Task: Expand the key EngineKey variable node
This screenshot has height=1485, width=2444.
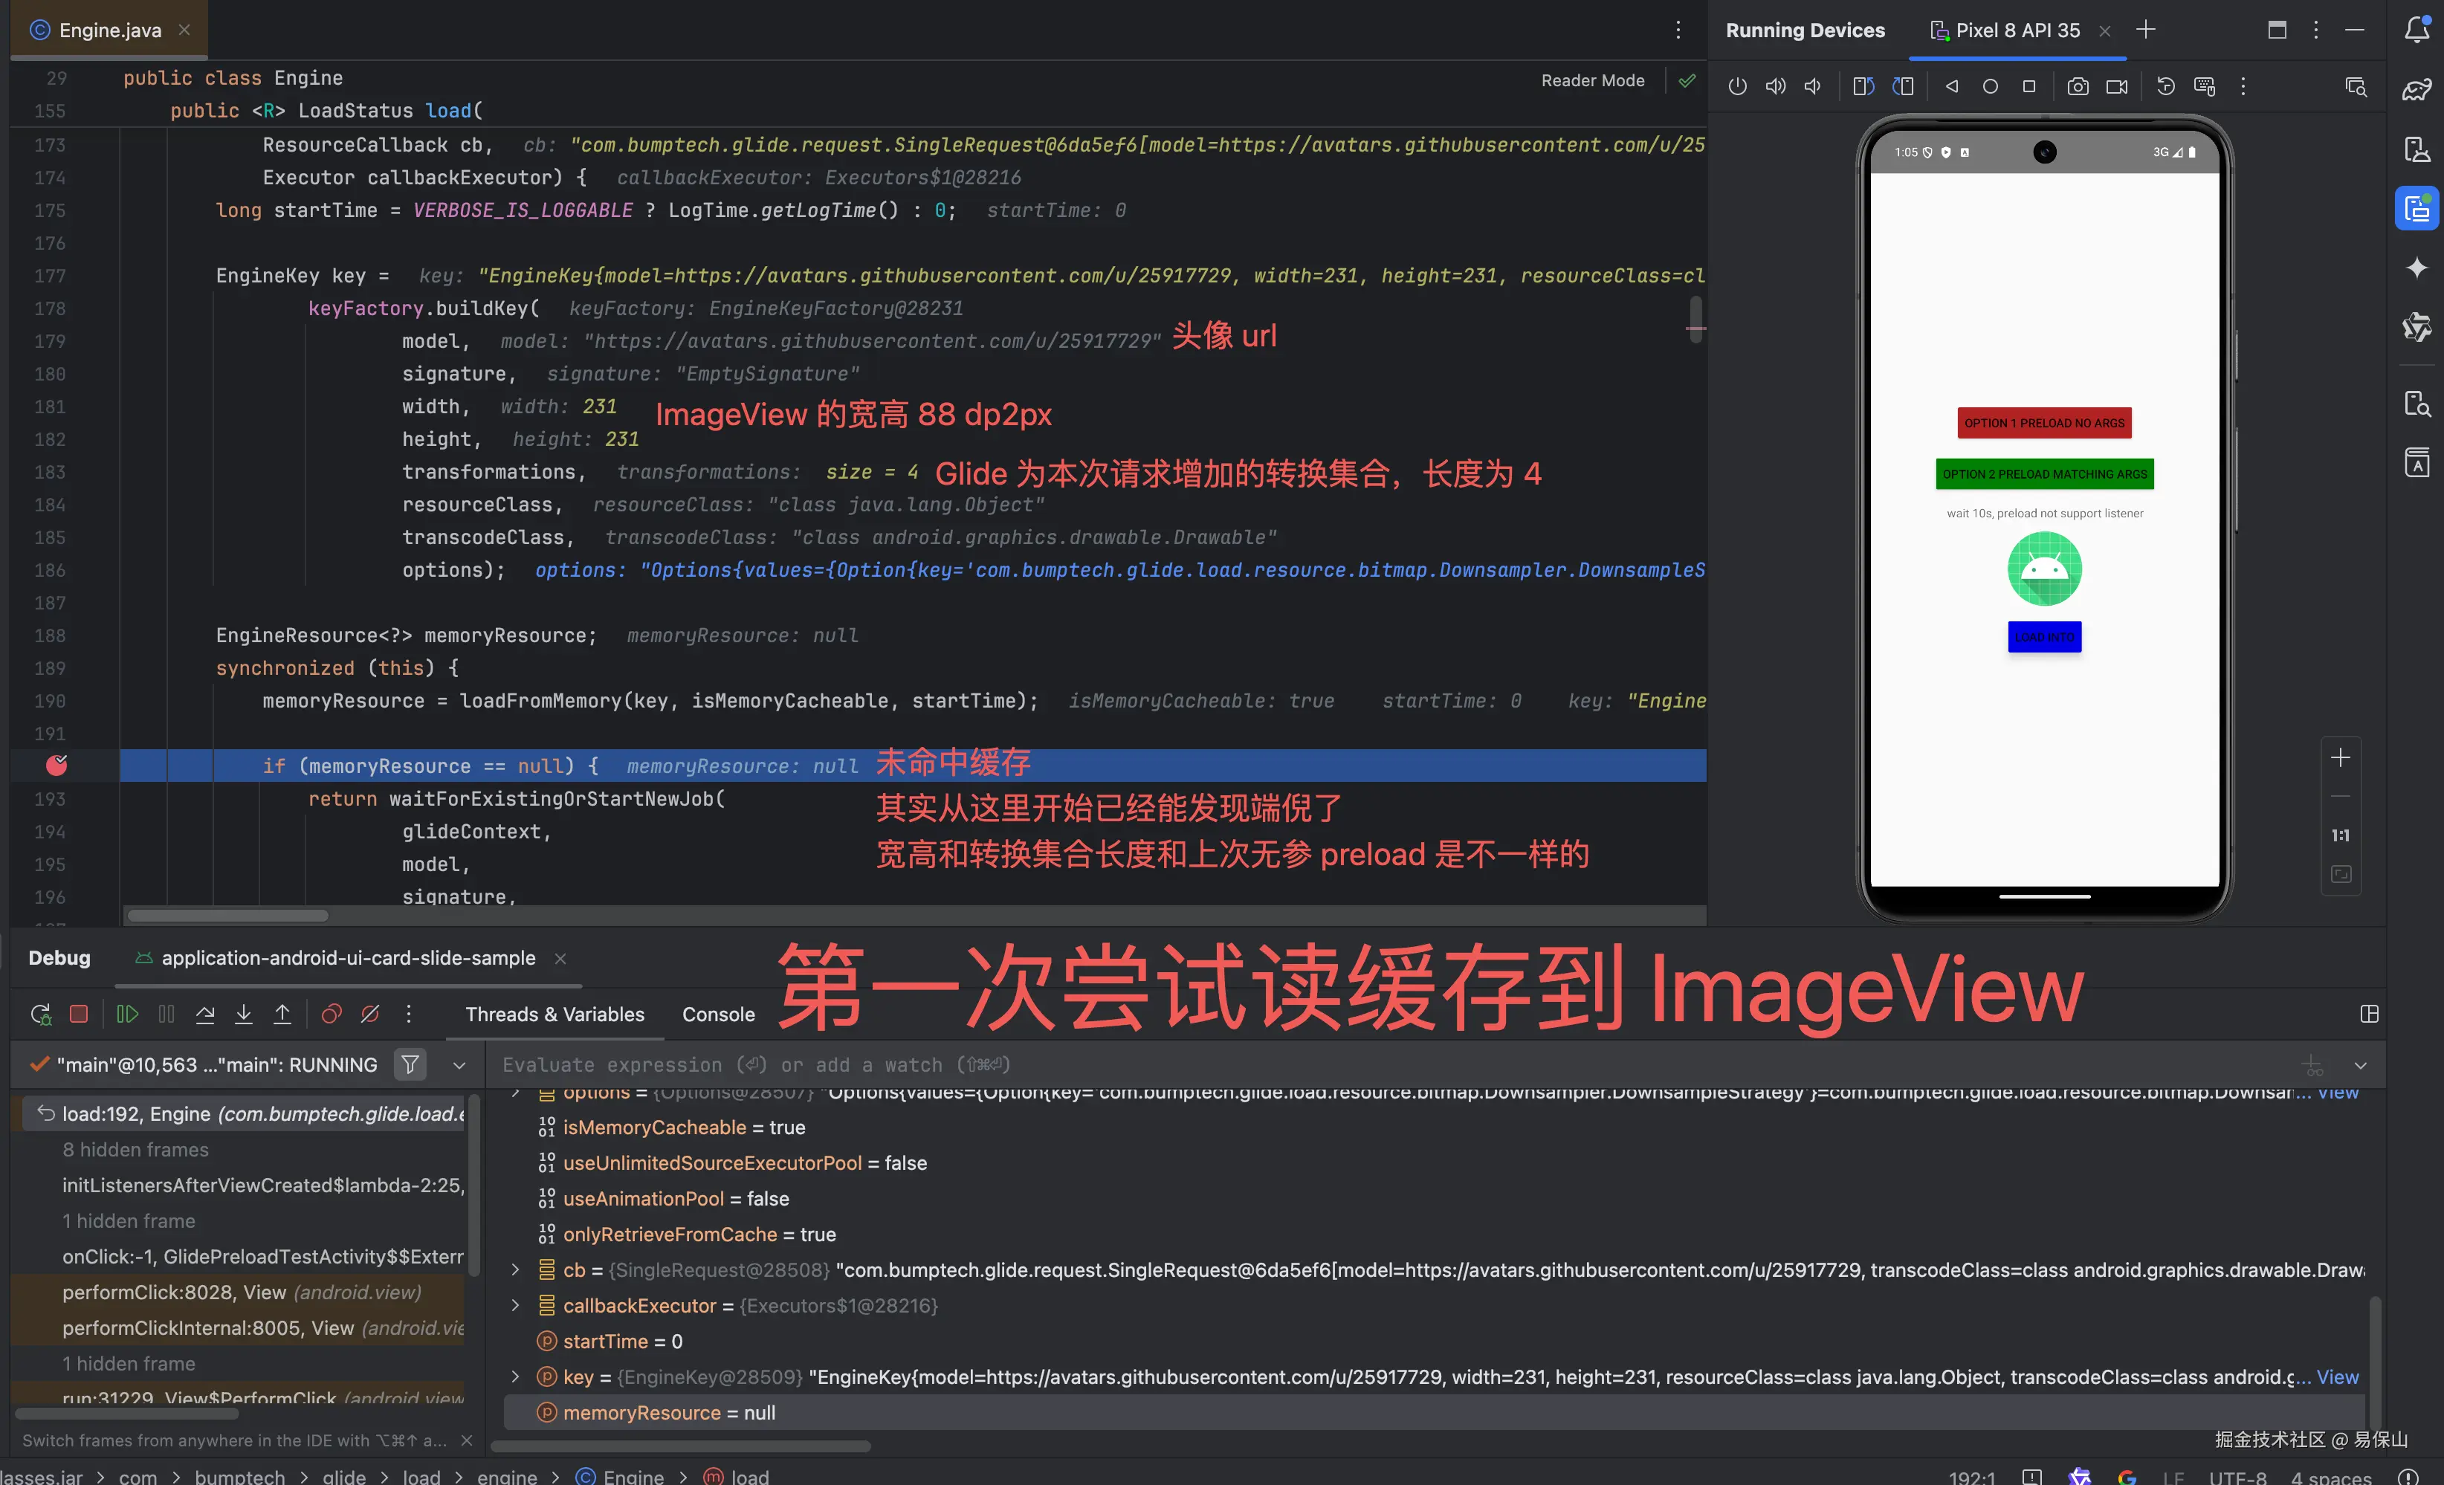Action: pyautogui.click(x=515, y=1377)
